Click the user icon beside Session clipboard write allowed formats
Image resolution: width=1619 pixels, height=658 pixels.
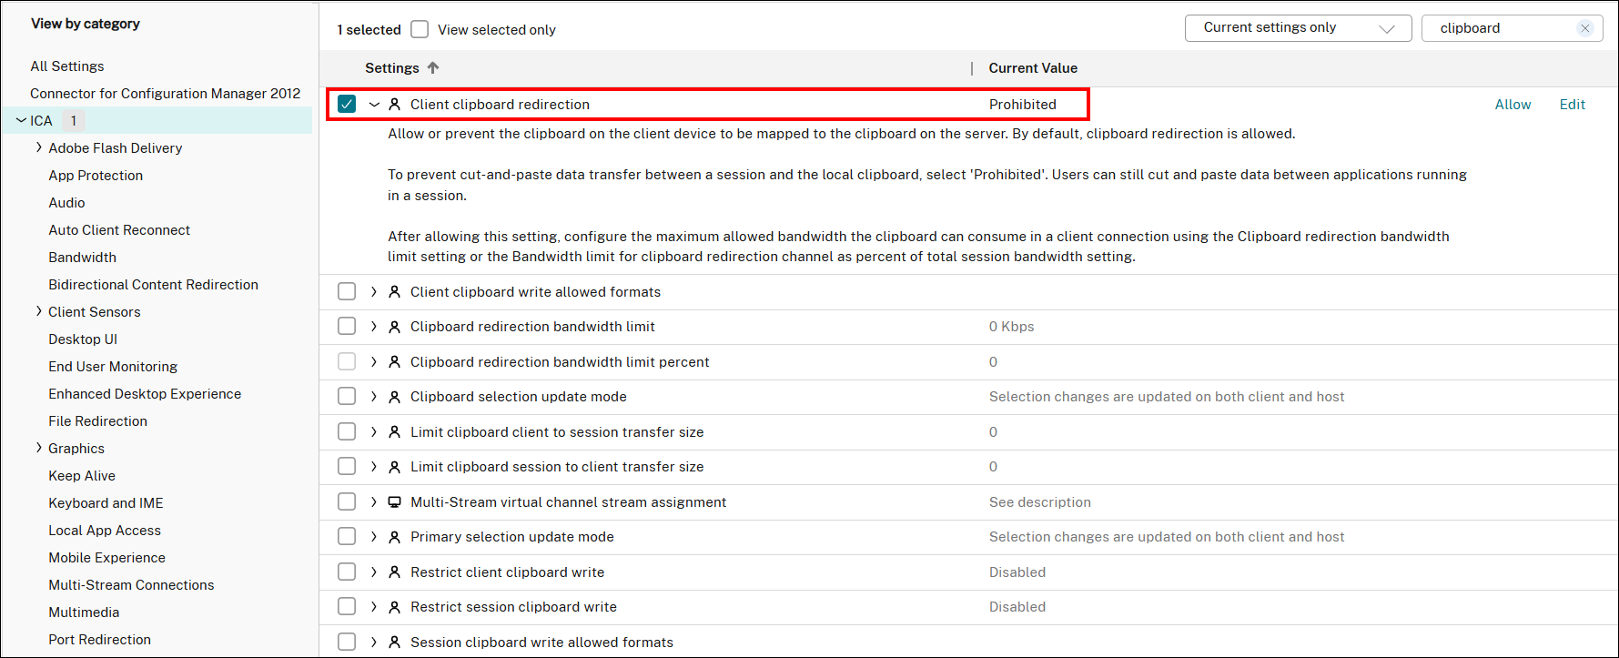(395, 643)
